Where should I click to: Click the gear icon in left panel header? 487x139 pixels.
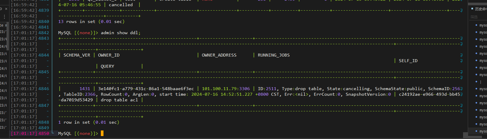(x=1, y=9)
